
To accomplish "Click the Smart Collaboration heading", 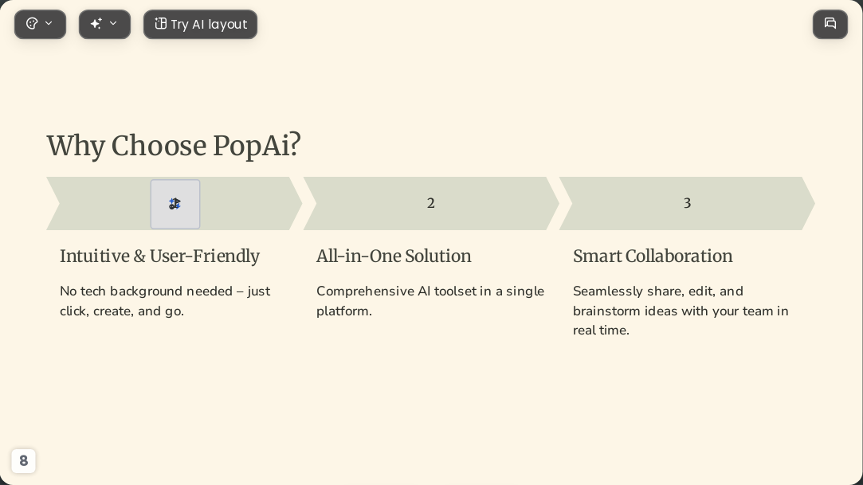I will pos(653,256).
